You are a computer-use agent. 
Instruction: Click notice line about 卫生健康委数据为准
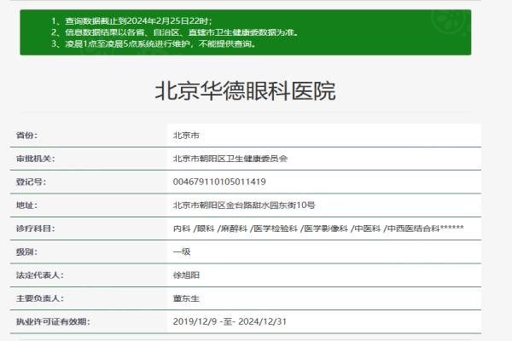tap(175, 32)
